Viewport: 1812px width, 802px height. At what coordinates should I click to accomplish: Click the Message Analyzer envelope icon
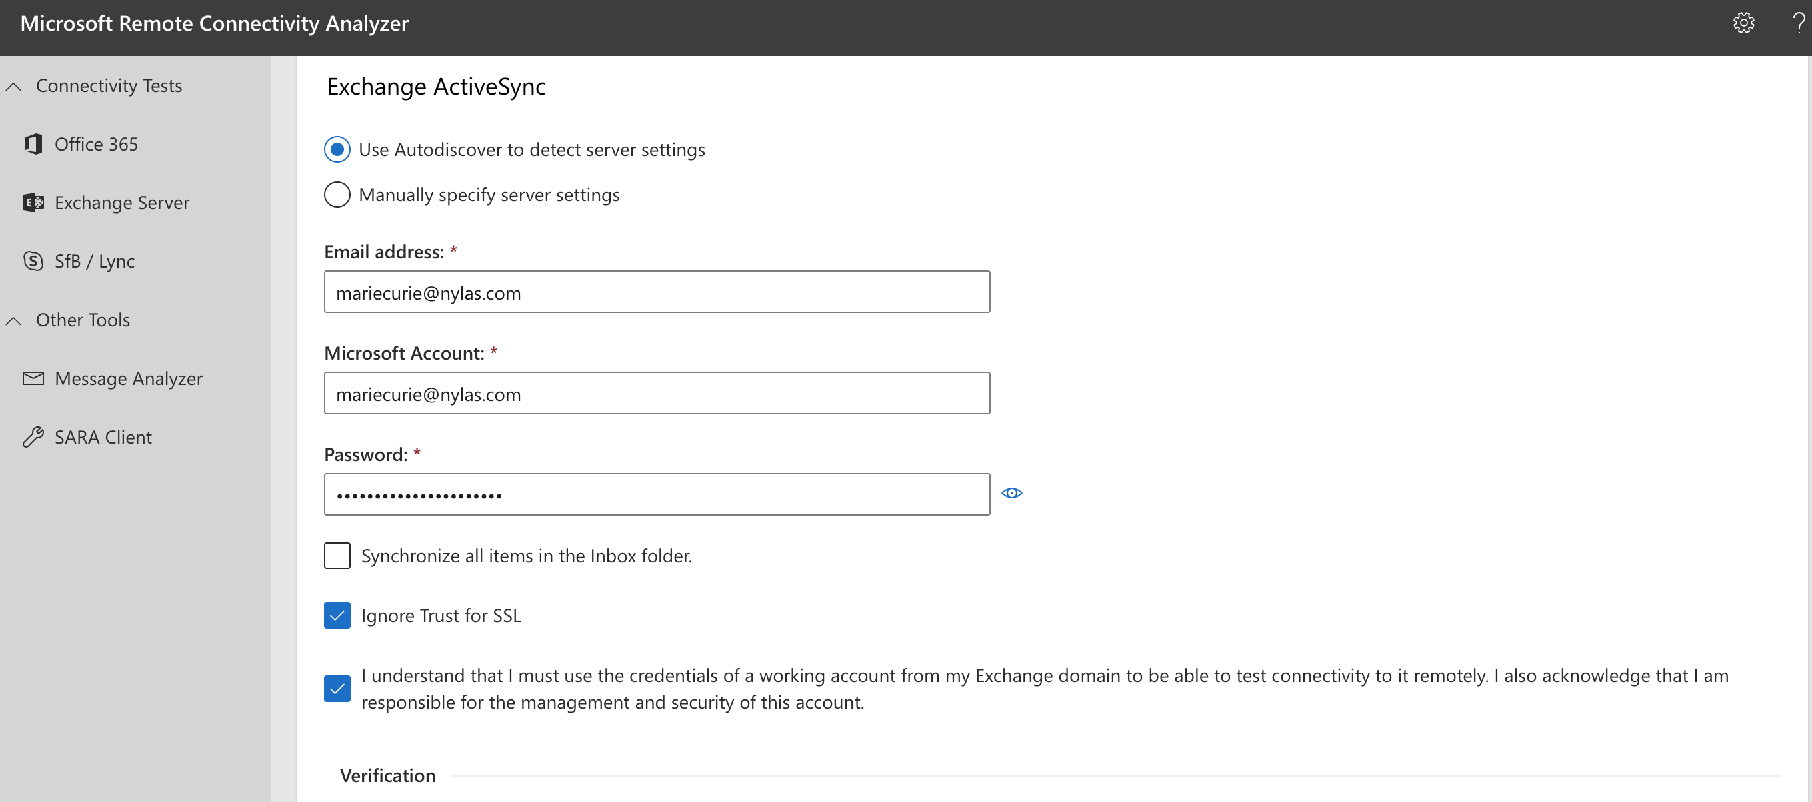33,378
